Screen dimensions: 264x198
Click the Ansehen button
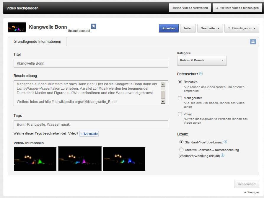point(169,28)
